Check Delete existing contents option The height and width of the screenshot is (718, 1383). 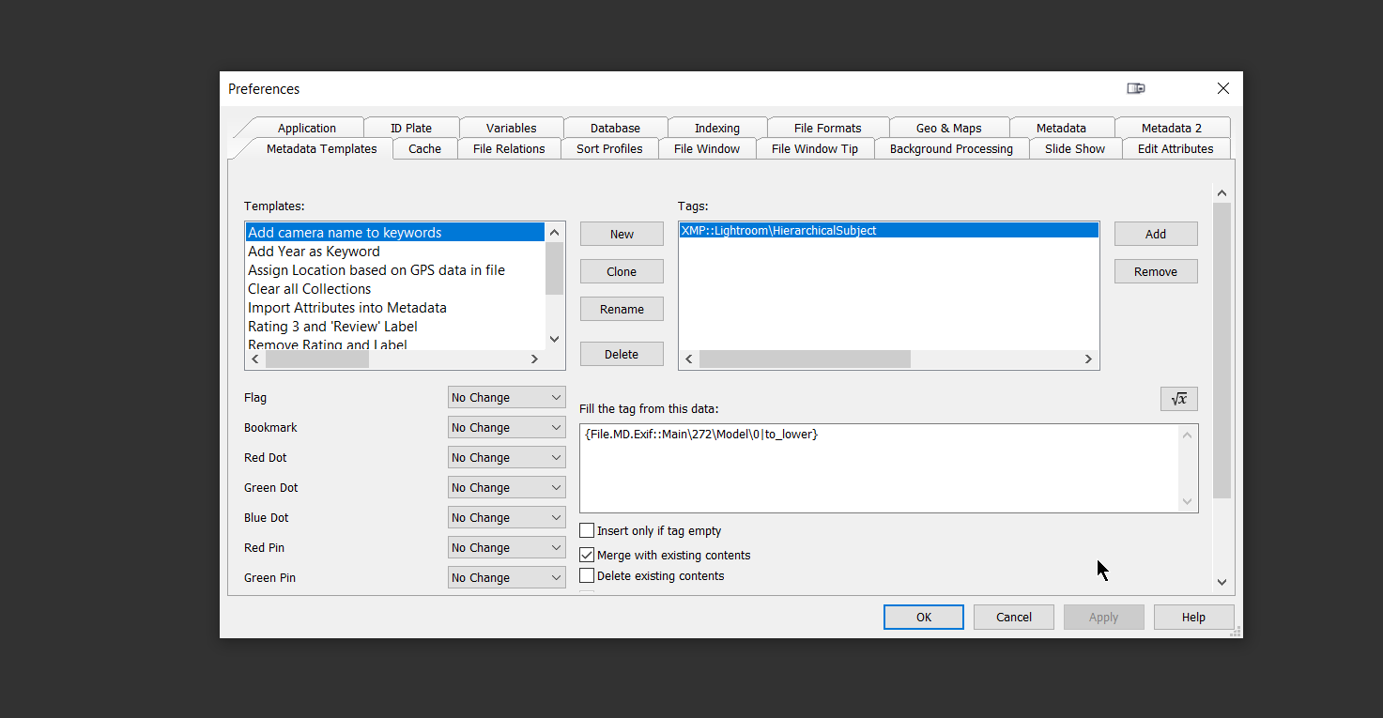588,575
